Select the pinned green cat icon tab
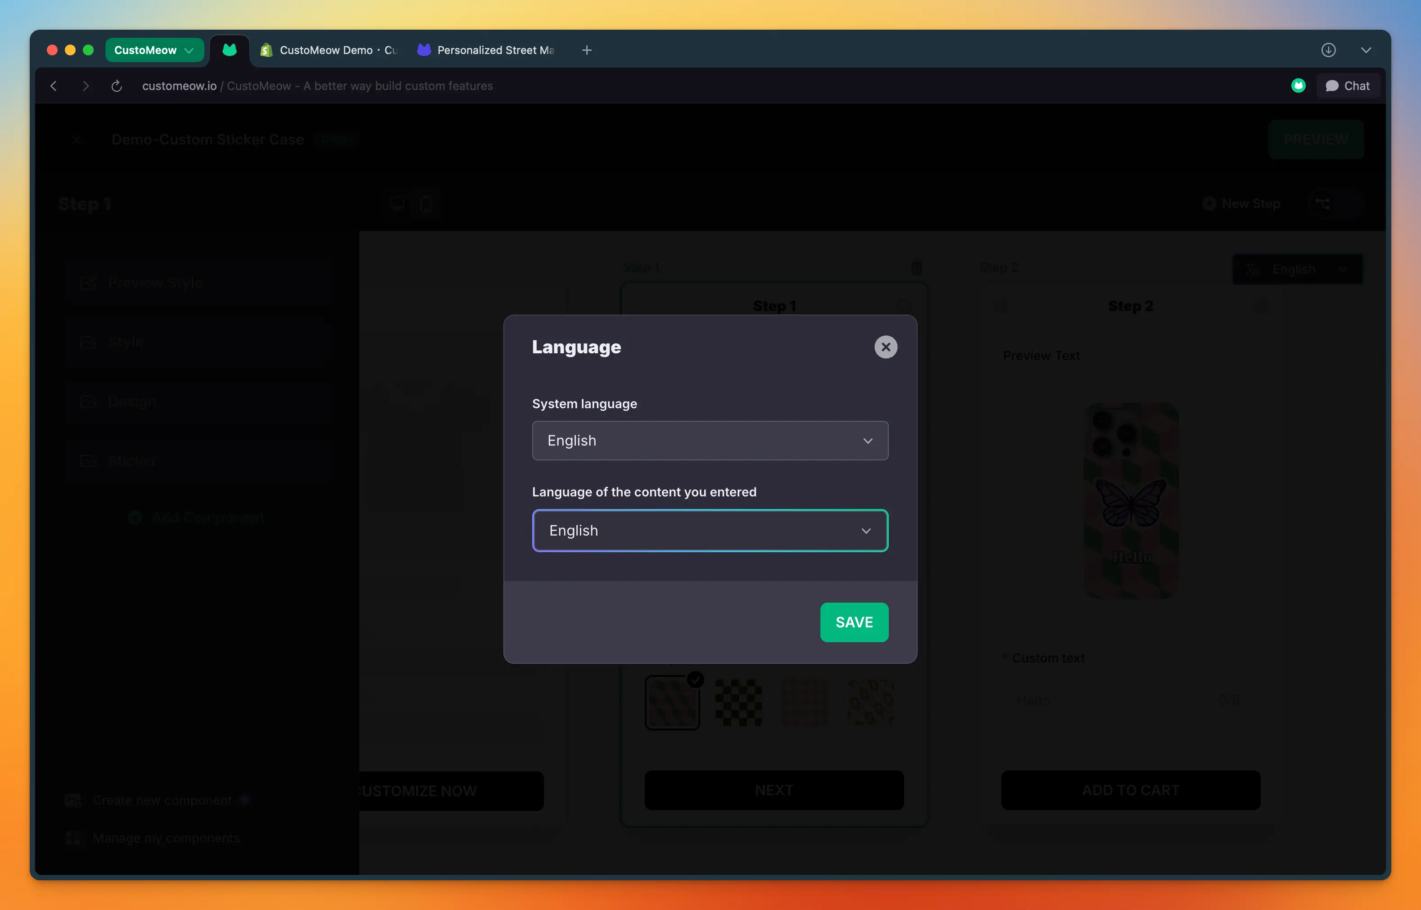 click(x=229, y=50)
